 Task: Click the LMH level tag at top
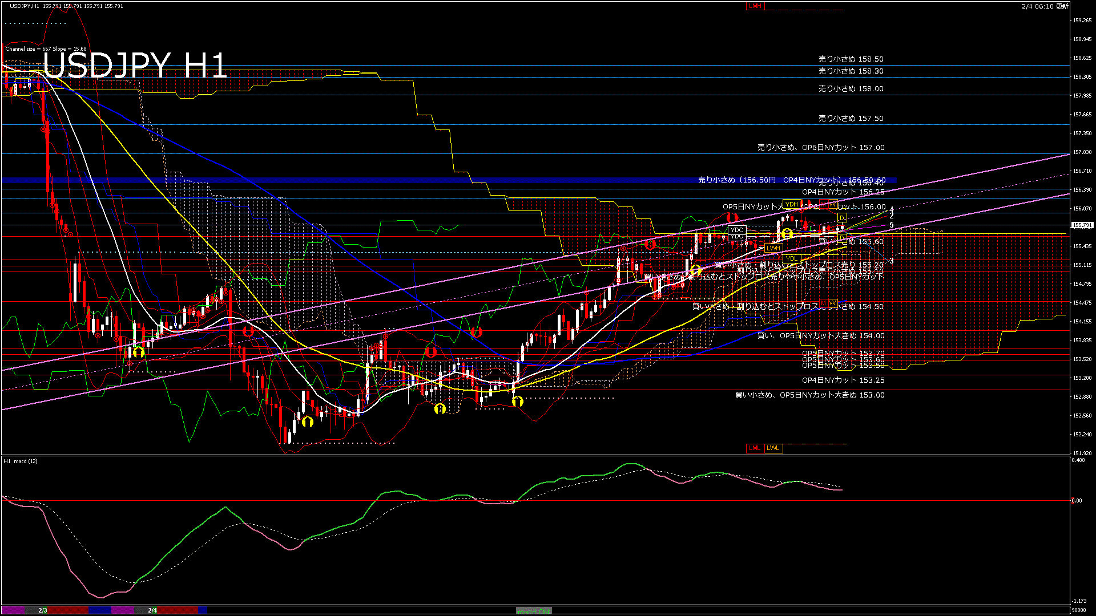755,6
